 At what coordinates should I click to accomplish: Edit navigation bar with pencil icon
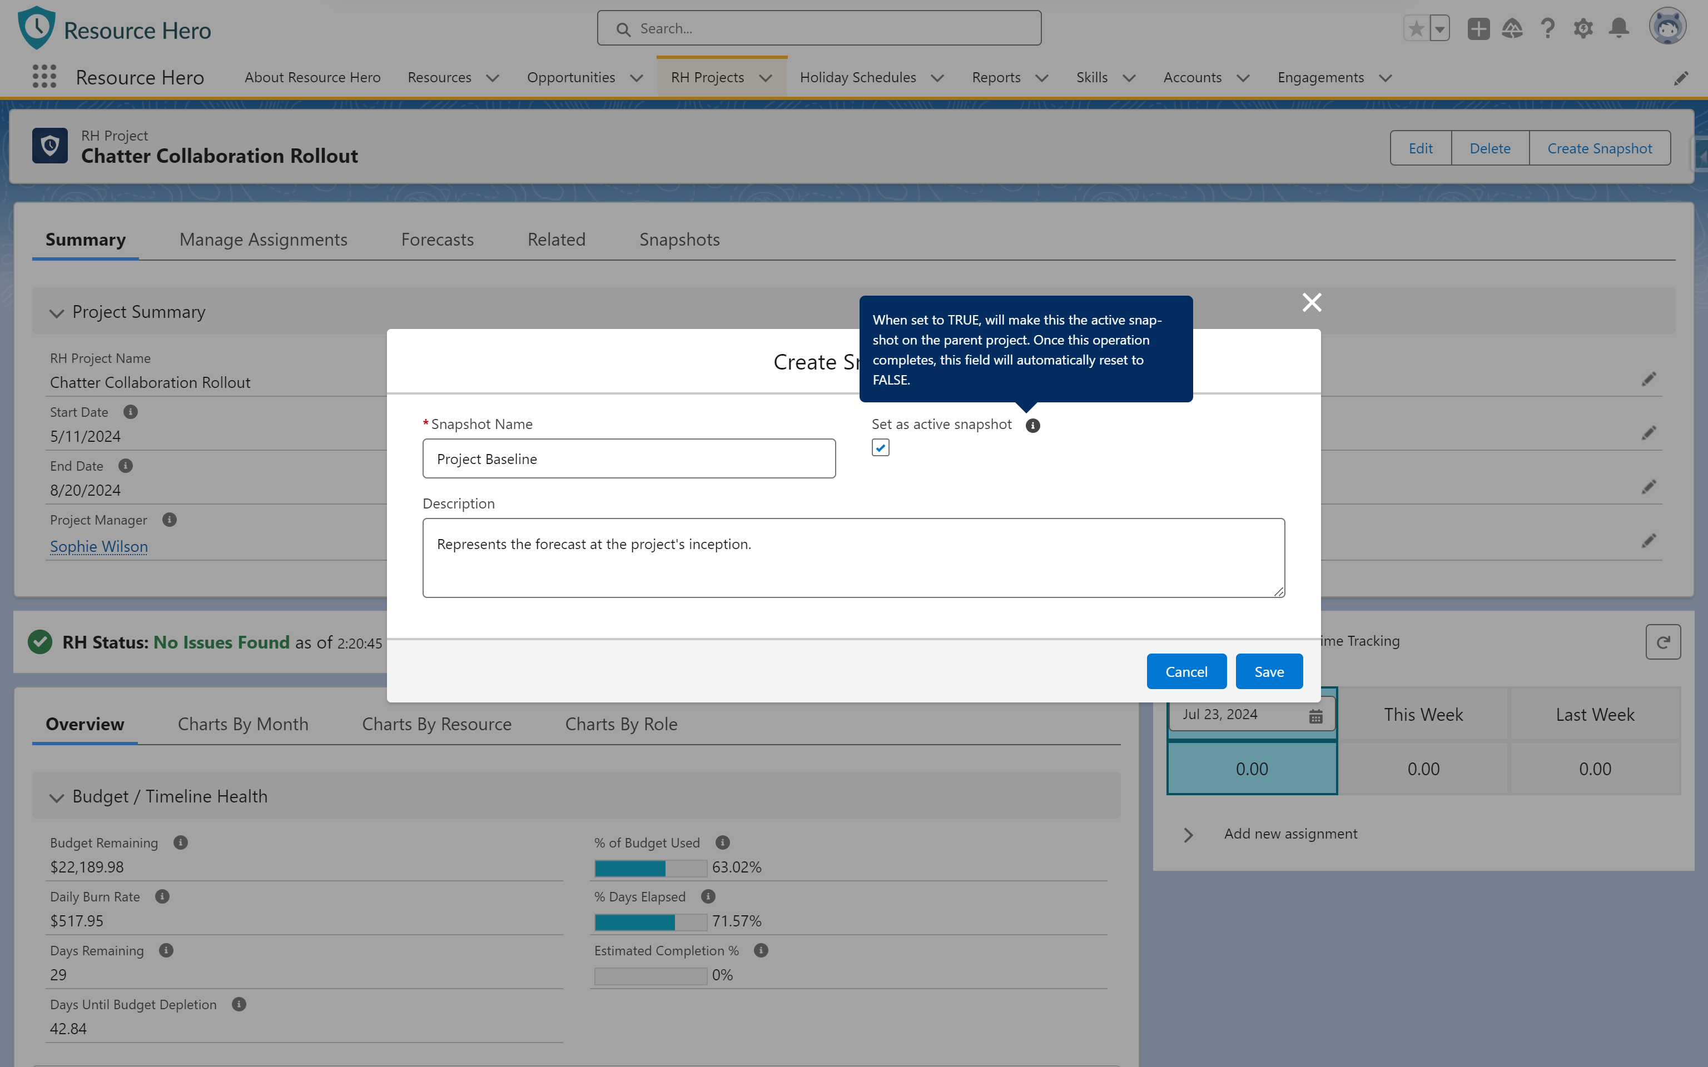(x=1681, y=78)
